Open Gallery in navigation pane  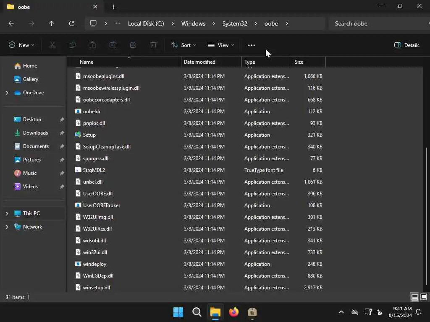(x=30, y=79)
